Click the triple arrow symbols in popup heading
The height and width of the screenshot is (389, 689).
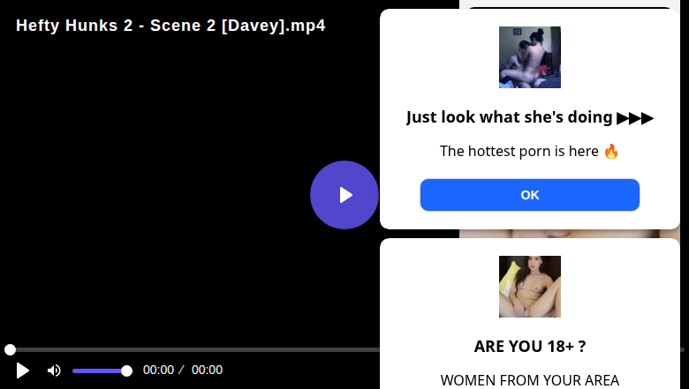(x=635, y=117)
